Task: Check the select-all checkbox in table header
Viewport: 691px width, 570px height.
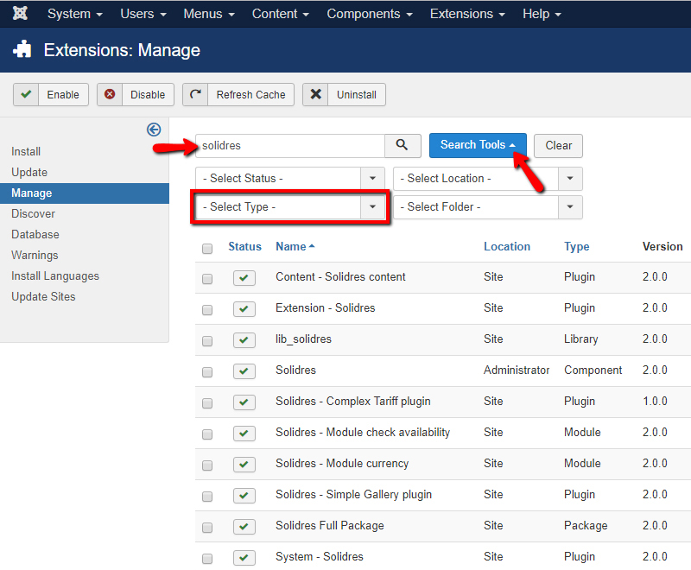Action: point(207,249)
